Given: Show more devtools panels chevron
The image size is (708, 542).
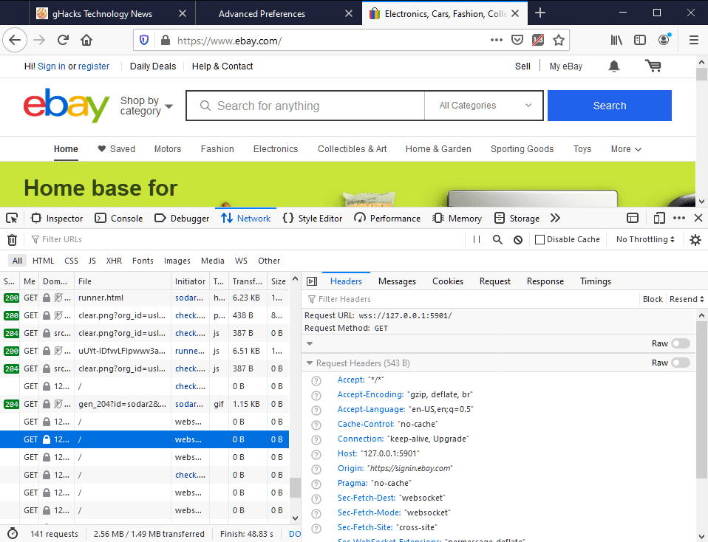Looking at the screenshot, I should coord(555,219).
